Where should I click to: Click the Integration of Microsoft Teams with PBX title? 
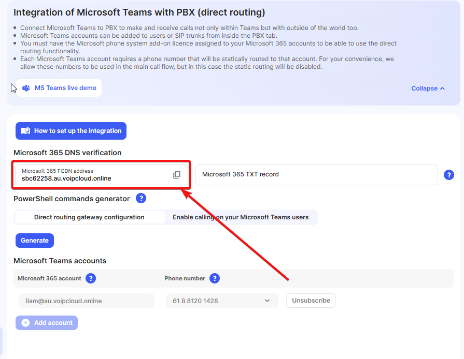(x=139, y=12)
